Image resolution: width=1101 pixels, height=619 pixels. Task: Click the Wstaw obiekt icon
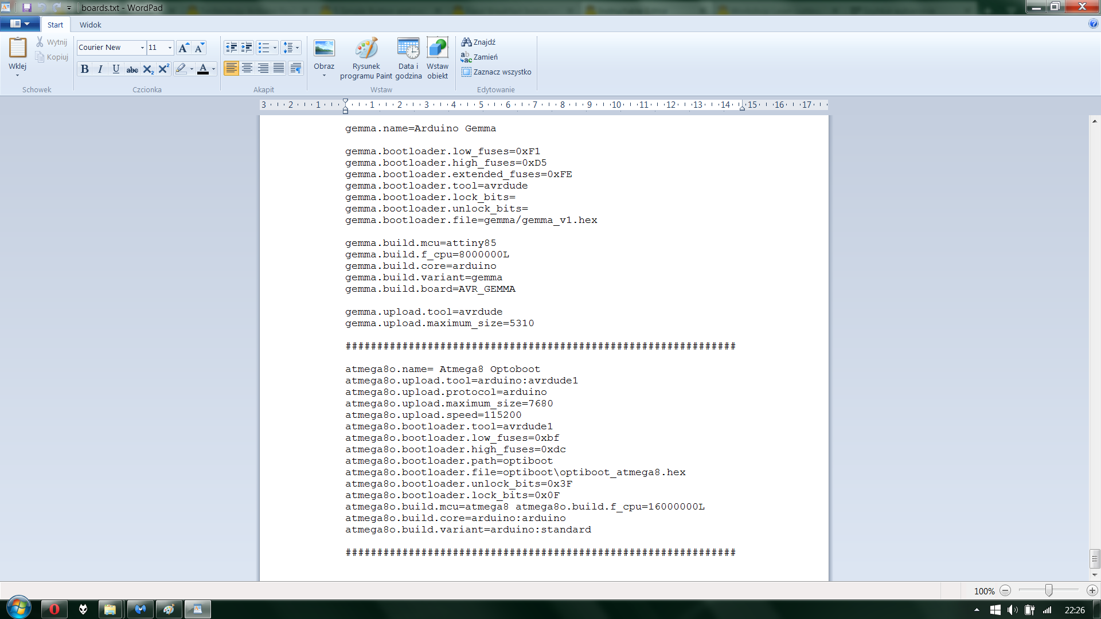[438, 49]
